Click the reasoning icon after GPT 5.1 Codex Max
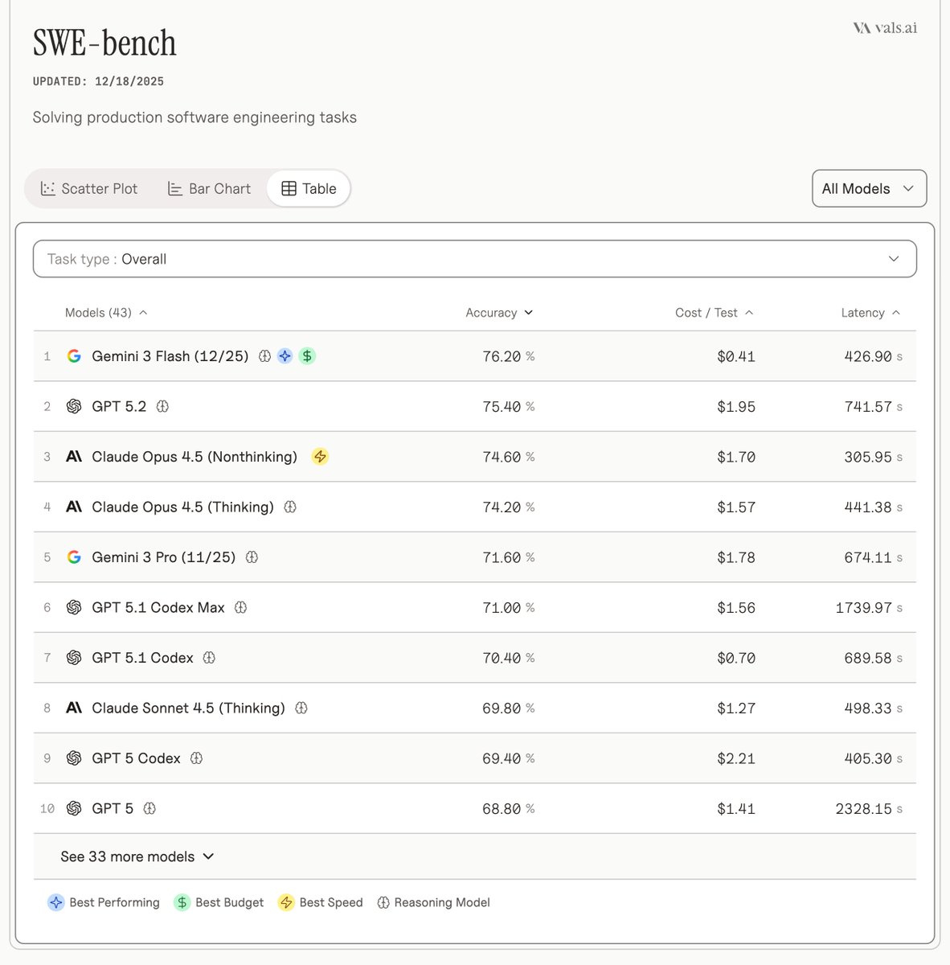Viewport: 950px width, 965px height. [x=240, y=608]
